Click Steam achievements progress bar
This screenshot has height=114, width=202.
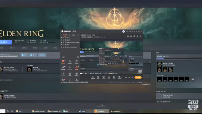coord(179,58)
